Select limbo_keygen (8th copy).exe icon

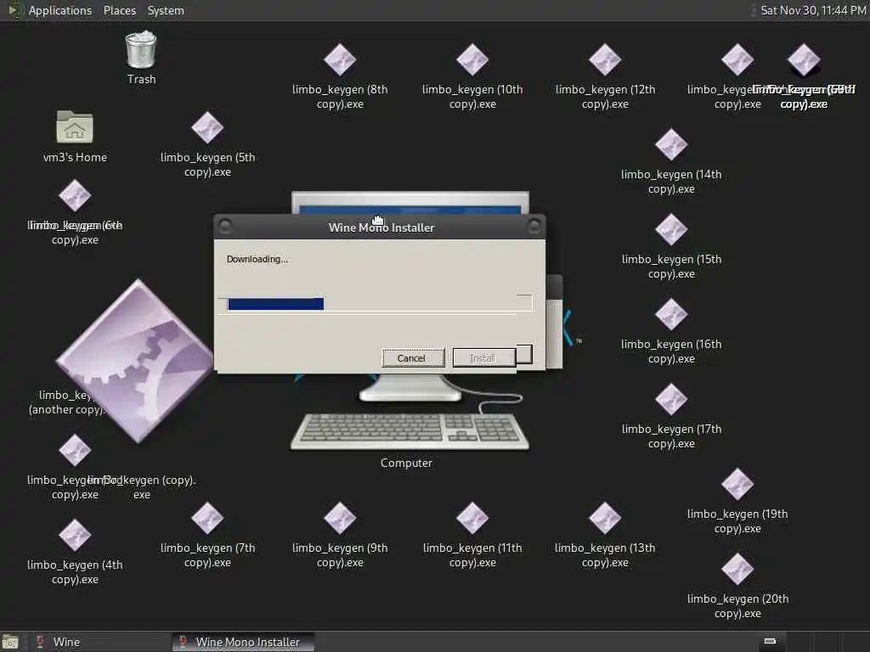click(340, 60)
